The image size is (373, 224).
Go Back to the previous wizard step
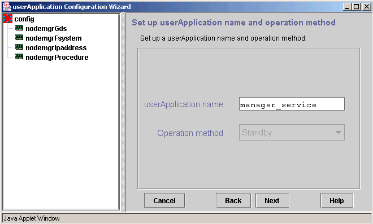pos(233,200)
